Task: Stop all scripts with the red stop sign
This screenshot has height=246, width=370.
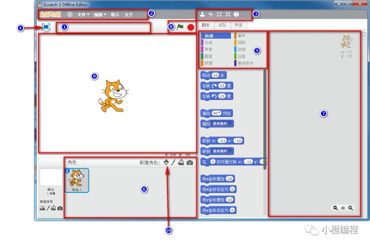Action: click(191, 27)
